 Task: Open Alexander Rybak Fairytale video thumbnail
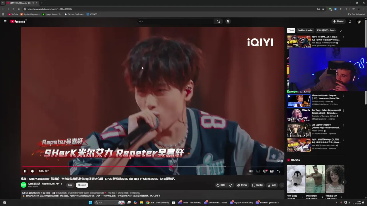tap(298, 101)
